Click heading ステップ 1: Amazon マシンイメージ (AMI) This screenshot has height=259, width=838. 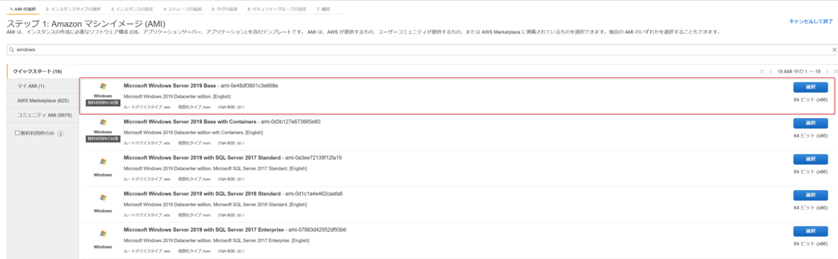86,24
